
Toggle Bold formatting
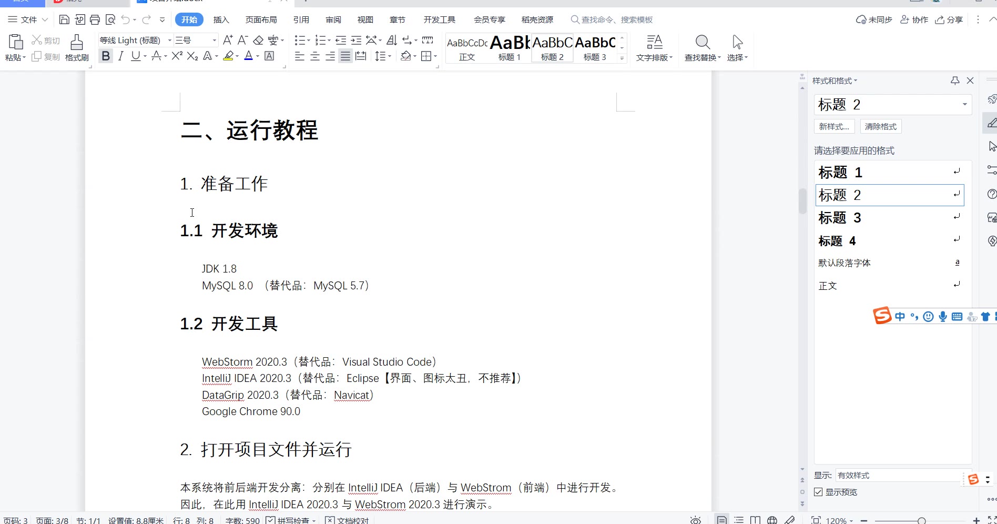[106, 56]
